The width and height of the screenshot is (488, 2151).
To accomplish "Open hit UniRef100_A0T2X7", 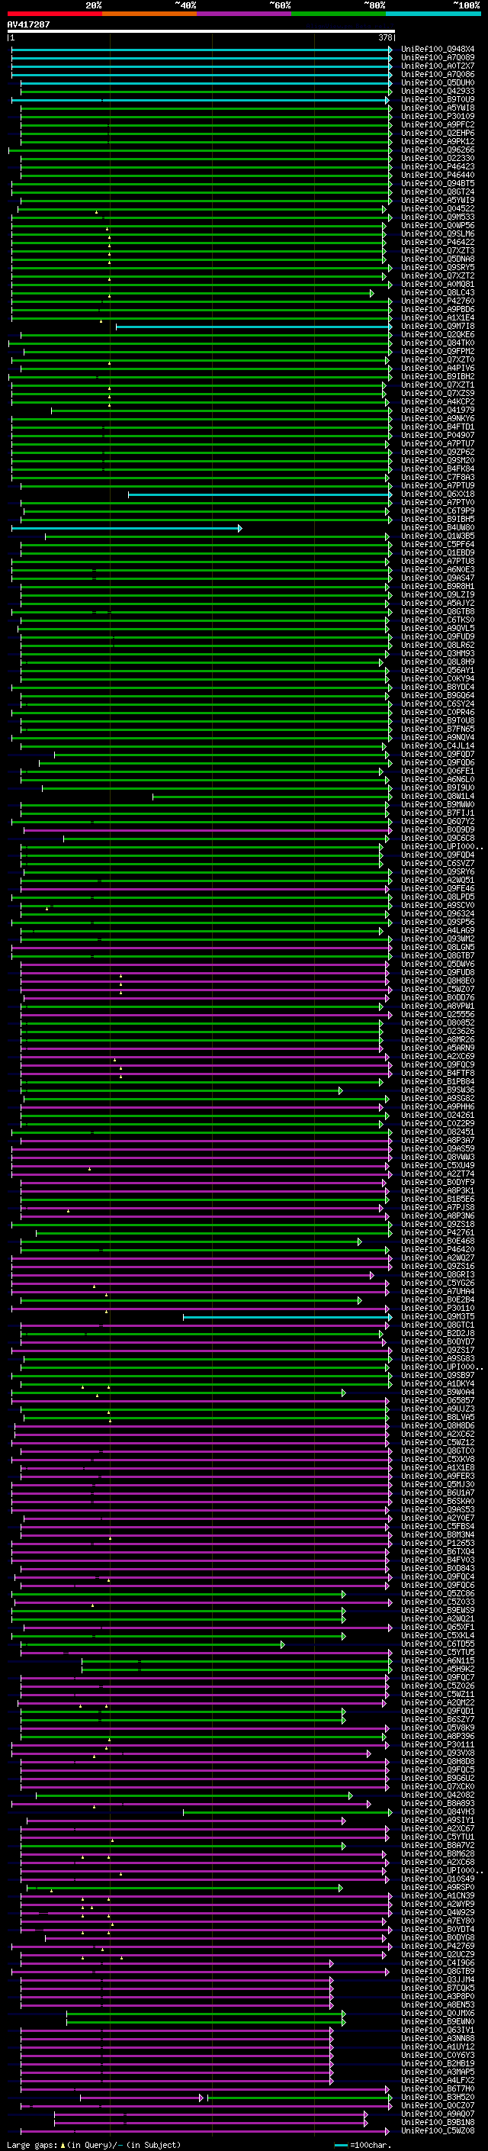I will (438, 66).
